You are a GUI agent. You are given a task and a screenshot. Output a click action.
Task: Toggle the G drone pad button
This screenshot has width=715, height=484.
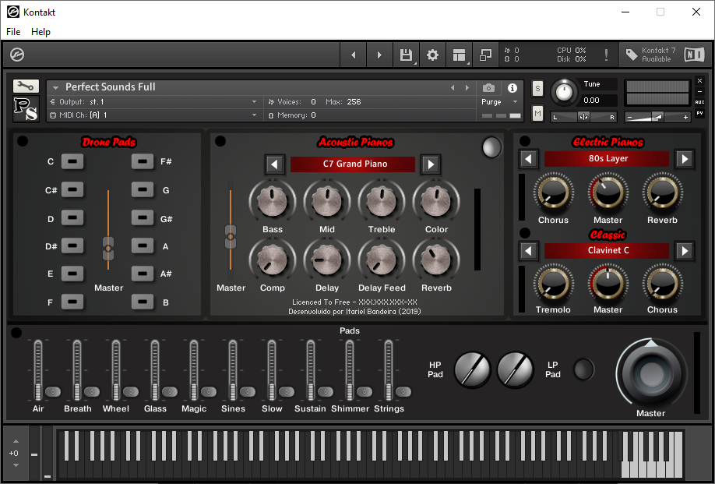[x=143, y=190]
